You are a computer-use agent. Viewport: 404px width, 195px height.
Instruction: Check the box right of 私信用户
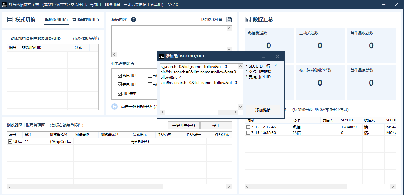pyautogui.click(x=150, y=75)
